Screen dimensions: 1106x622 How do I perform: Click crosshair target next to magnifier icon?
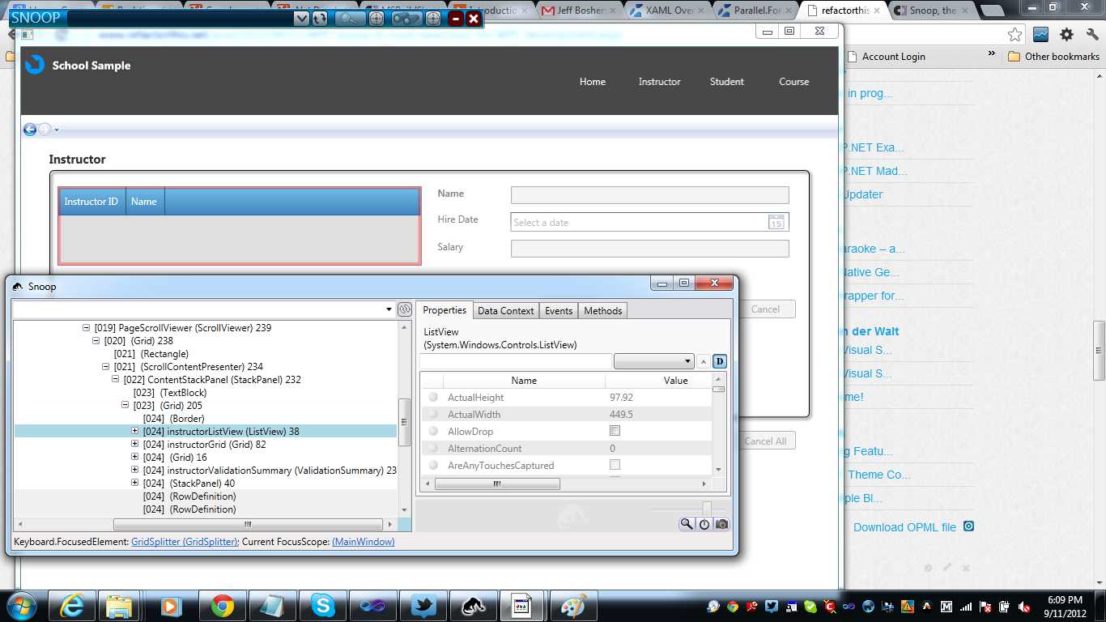point(376,18)
